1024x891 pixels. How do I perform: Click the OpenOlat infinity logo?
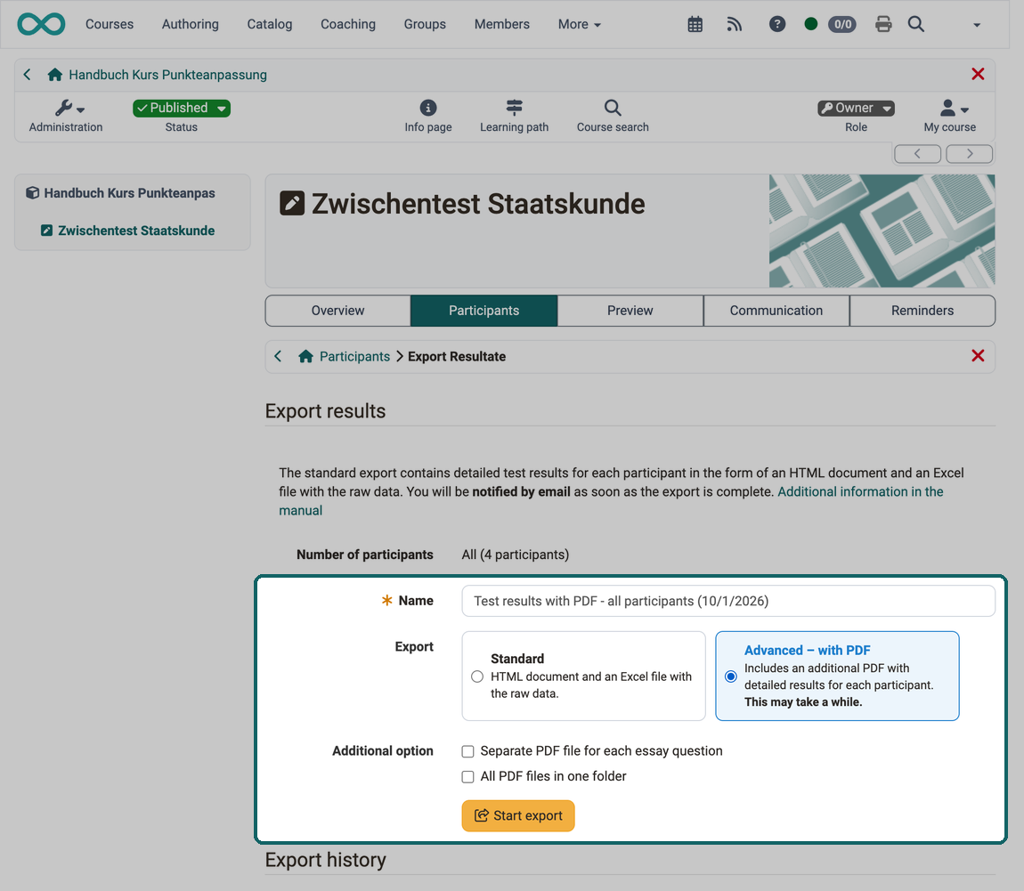coord(41,24)
